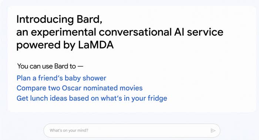The image size is (259, 140).
Task: Choose the lunch ideas from fridge suggestion
Action: 92,98
